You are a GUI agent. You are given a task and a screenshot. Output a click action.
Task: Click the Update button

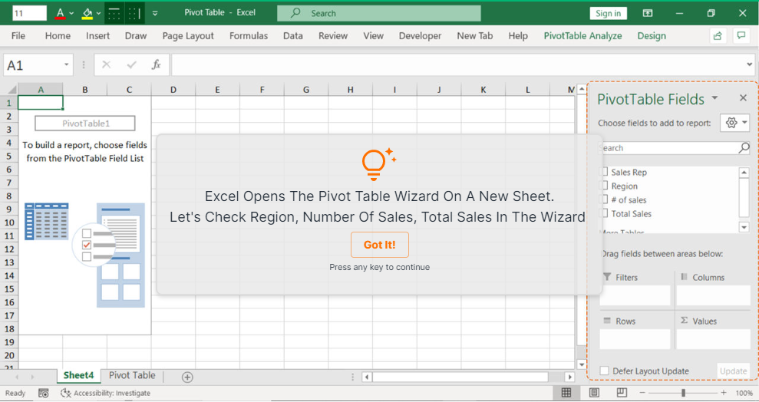tap(734, 371)
